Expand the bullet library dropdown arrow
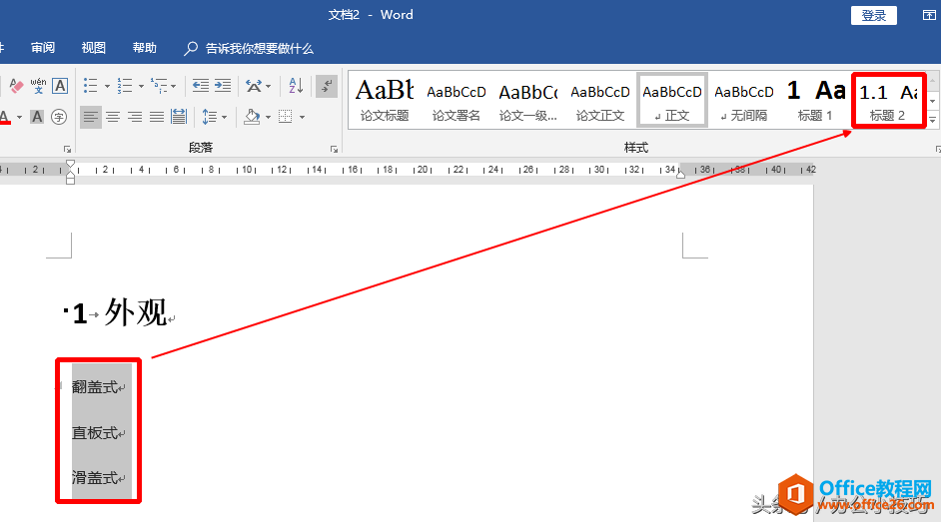 (x=107, y=86)
